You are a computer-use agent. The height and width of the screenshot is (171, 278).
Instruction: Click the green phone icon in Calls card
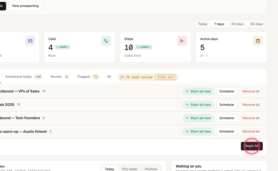point(106,41)
